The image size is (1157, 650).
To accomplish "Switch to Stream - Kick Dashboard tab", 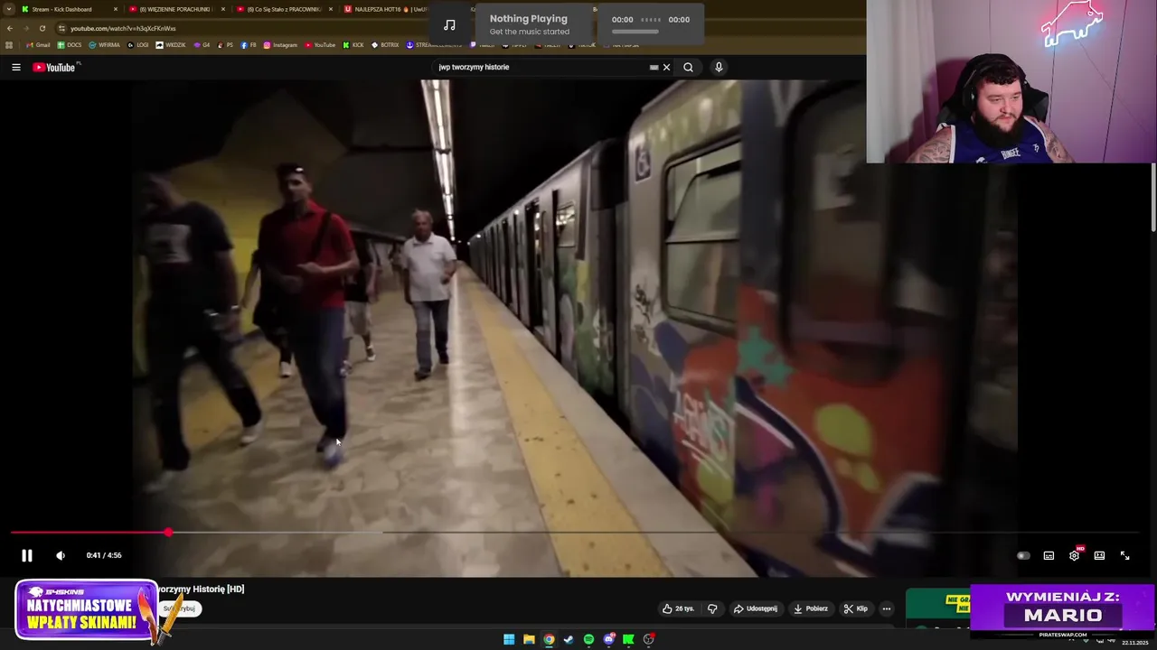I will 69,9.
